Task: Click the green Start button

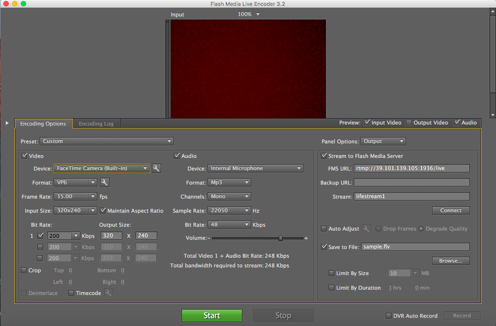Action: coord(212,315)
